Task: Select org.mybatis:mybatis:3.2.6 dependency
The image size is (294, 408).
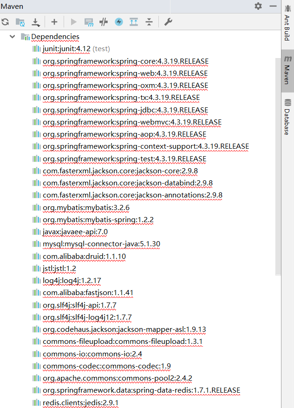Action: point(81,208)
